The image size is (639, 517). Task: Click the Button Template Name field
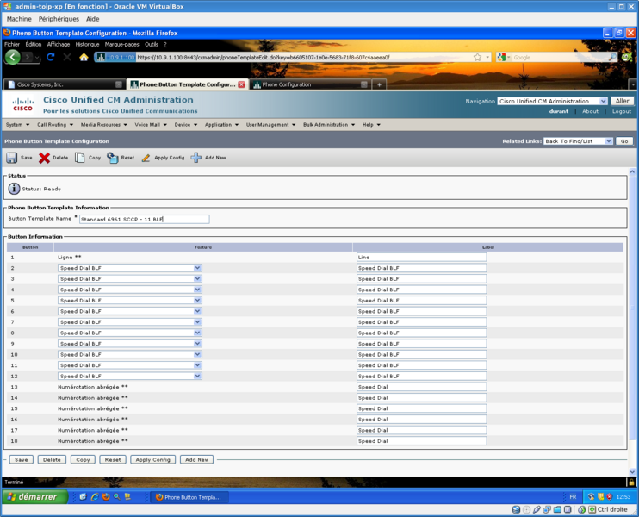pyautogui.click(x=144, y=219)
